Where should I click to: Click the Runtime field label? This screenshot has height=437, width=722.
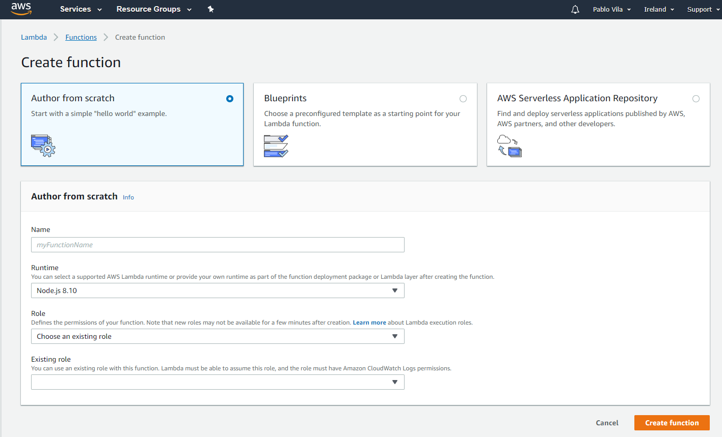45,268
